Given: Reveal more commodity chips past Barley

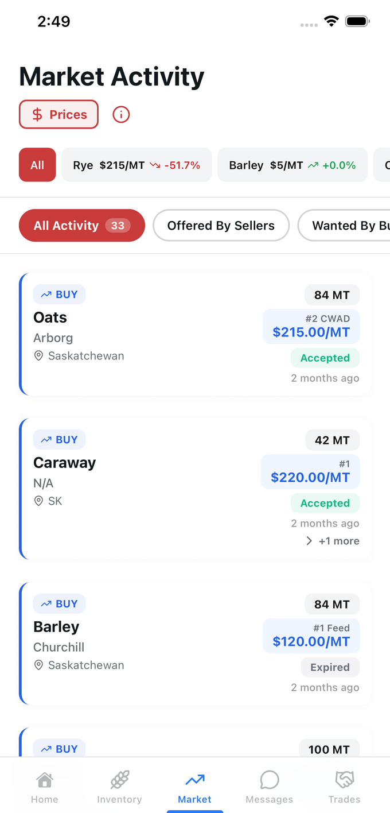Looking at the screenshot, I should (383, 165).
